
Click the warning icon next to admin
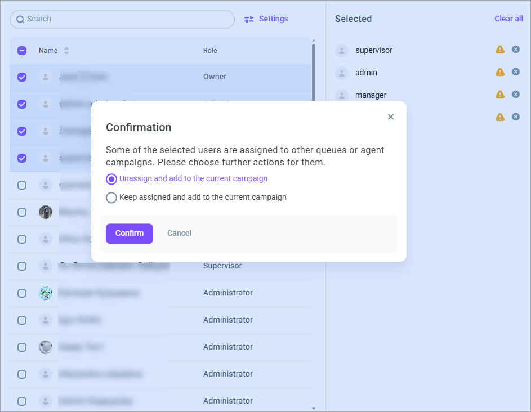(500, 72)
